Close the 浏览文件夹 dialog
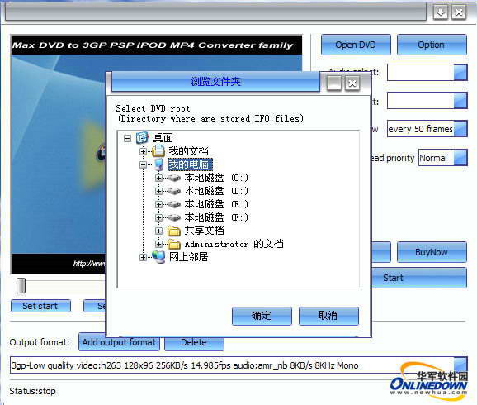 (x=352, y=83)
